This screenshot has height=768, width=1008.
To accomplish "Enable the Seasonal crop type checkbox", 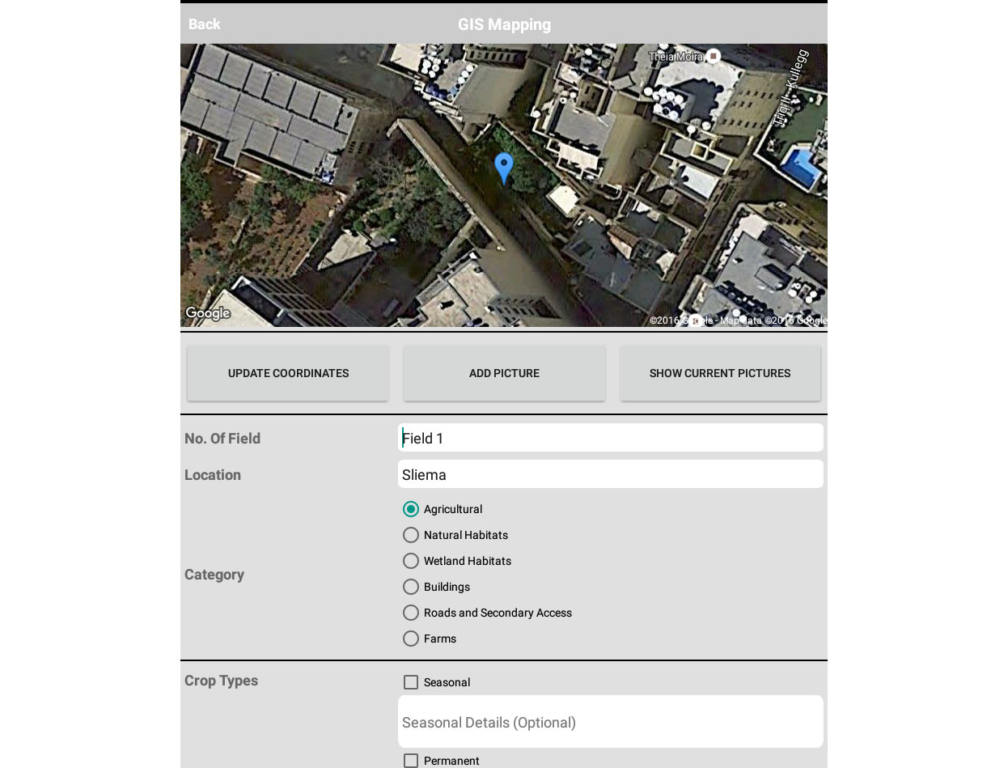I will [x=411, y=682].
